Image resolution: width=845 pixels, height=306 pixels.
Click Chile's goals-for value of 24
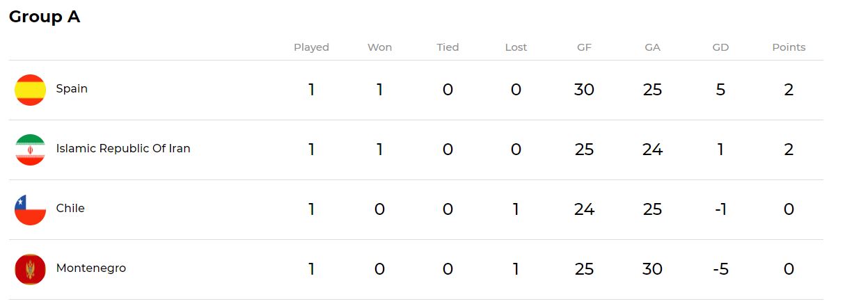pos(584,209)
